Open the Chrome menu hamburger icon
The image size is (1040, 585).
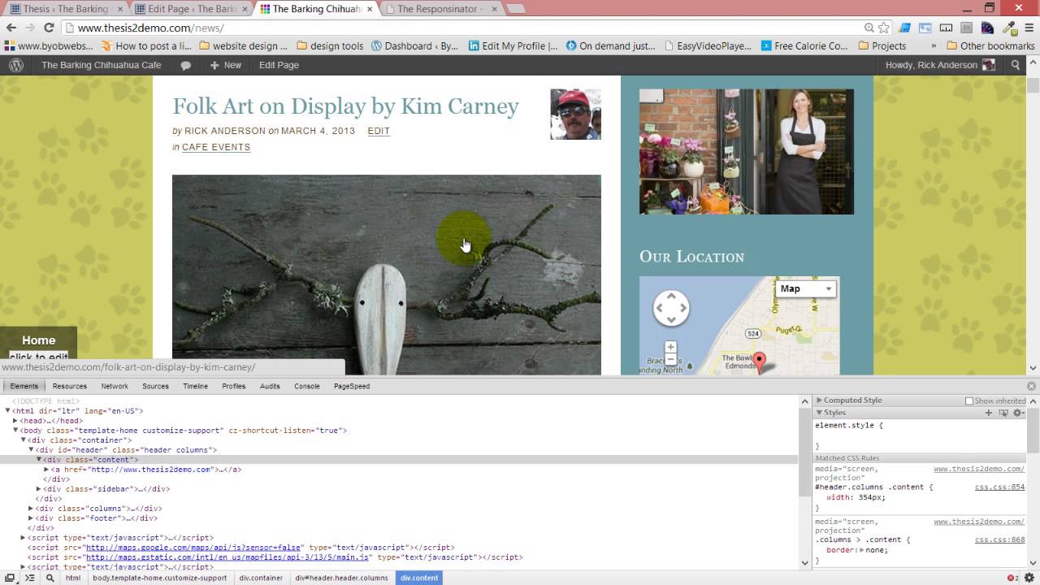[x=1029, y=28]
